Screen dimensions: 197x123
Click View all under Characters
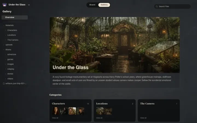pos(55,118)
